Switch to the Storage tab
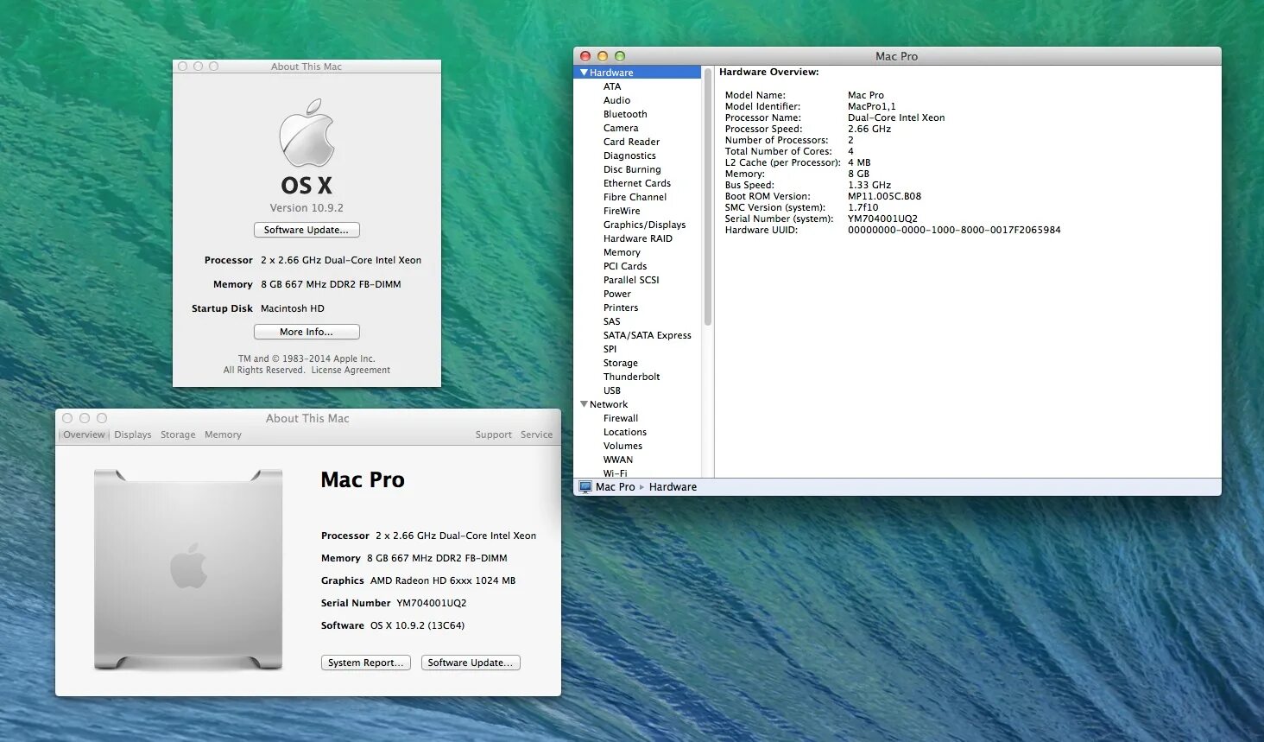The width and height of the screenshot is (1264, 742). (178, 434)
